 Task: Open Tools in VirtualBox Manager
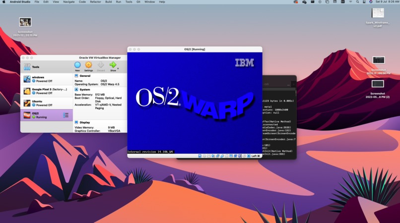coord(47,67)
